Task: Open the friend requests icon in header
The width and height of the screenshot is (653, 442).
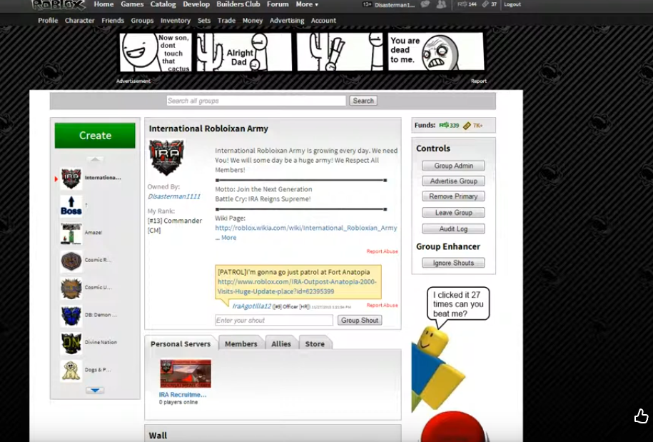Action: (x=442, y=4)
